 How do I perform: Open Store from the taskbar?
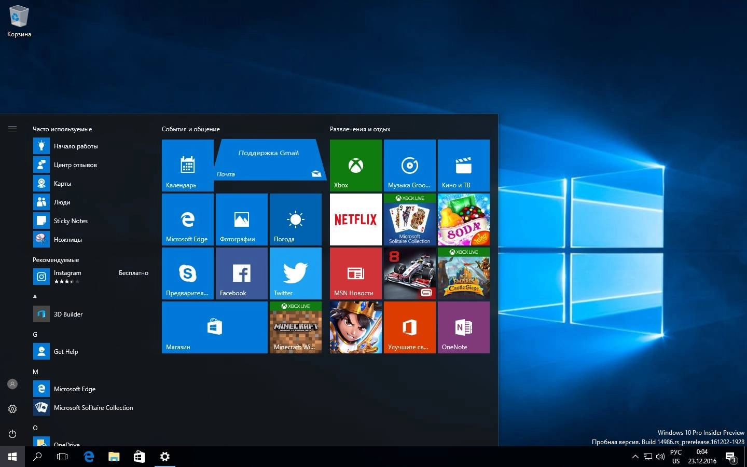click(139, 457)
